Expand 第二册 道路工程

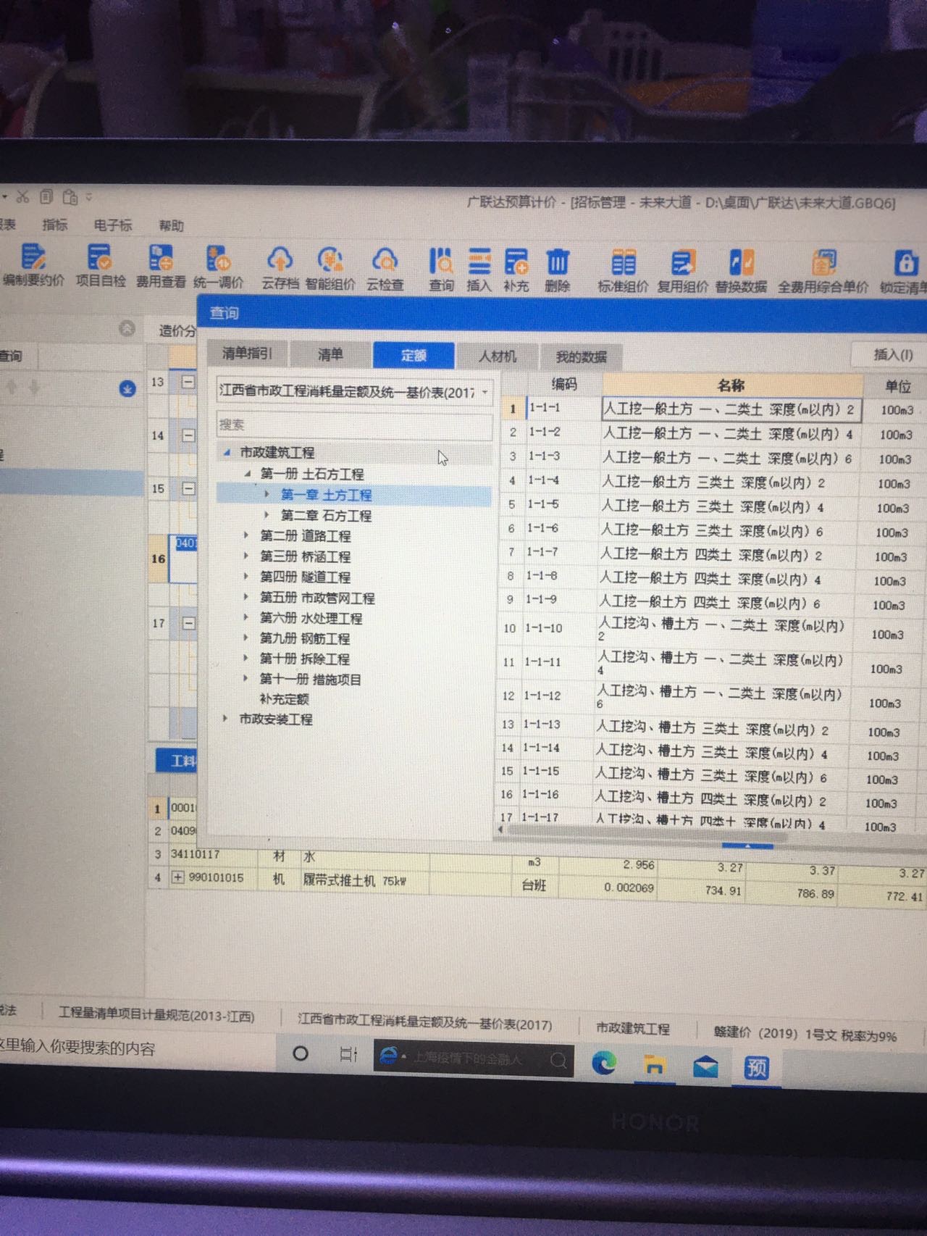point(246,535)
